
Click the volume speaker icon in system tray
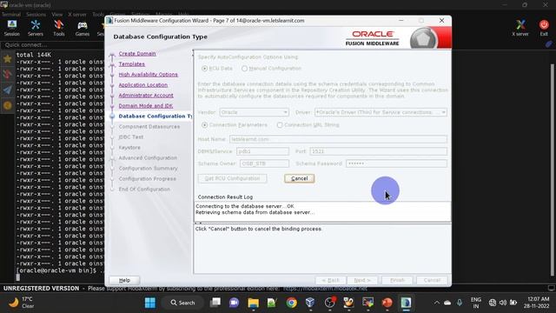503,303
